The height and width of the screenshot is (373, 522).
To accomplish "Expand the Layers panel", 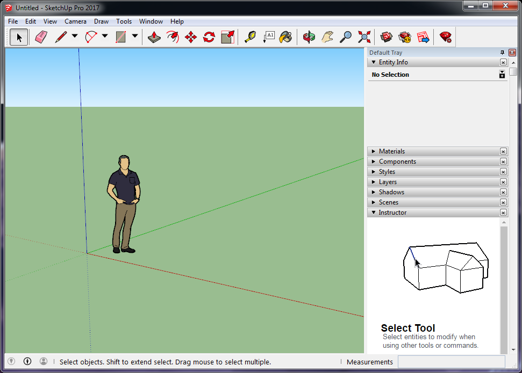I will click(x=374, y=182).
